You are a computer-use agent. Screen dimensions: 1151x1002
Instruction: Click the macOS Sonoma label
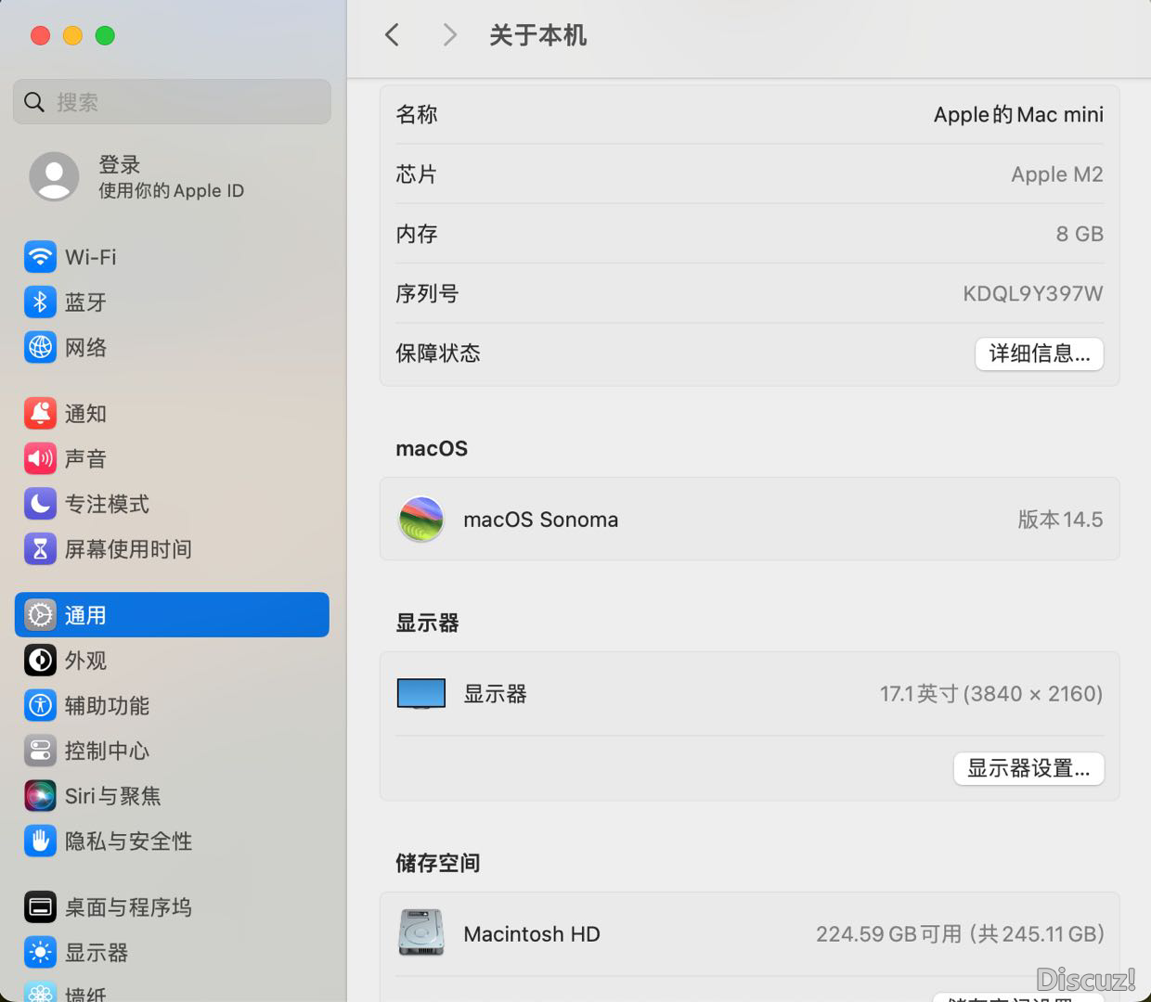pyautogui.click(x=541, y=520)
